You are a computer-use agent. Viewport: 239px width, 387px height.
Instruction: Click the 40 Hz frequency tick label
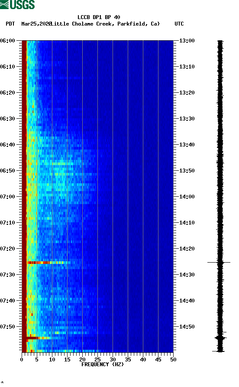(x=143, y=360)
